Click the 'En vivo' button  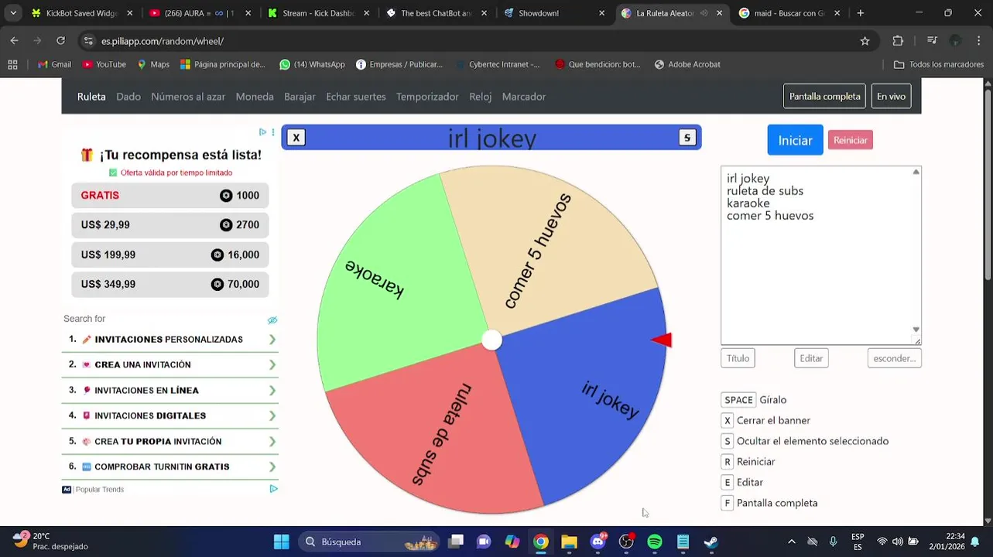pos(891,97)
